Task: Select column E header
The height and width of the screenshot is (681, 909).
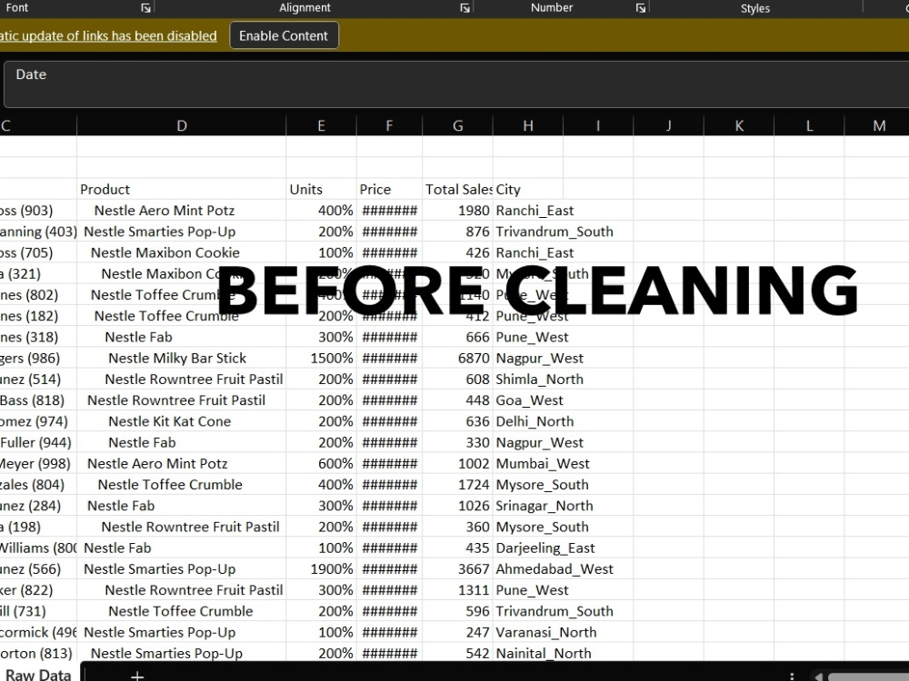Action: [x=321, y=125]
